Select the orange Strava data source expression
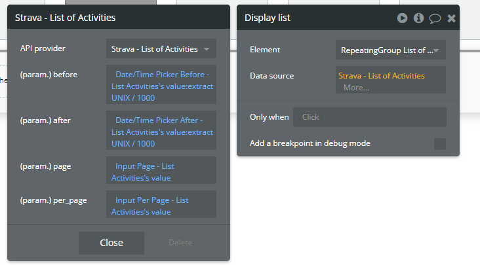 pos(382,76)
